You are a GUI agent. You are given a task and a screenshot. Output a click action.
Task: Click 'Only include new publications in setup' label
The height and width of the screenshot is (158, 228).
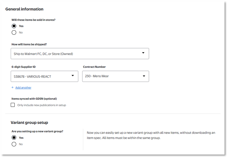coord(42,105)
